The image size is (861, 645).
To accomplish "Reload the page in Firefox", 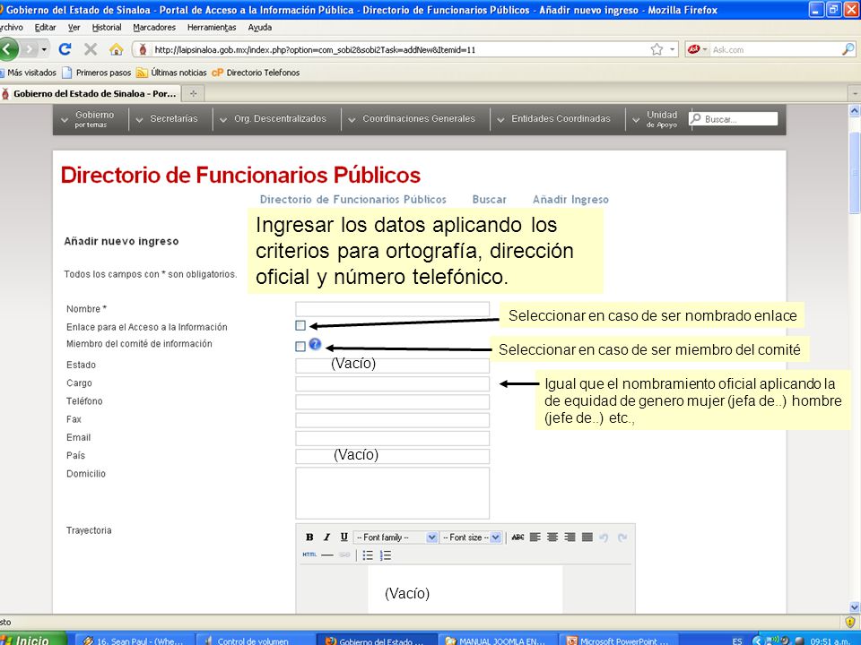I will (65, 49).
